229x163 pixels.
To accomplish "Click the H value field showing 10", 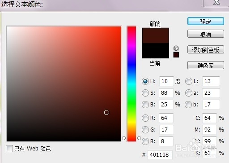I will pos(166,81).
